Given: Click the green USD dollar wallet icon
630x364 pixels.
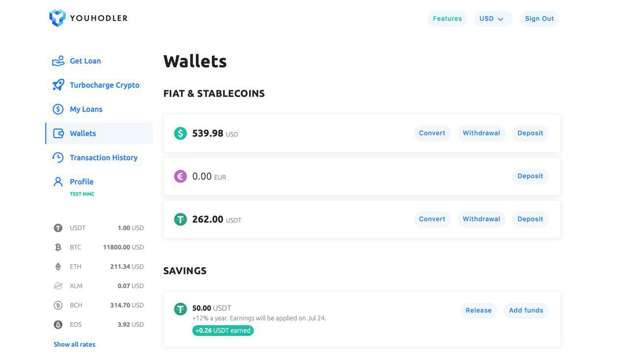Looking at the screenshot, I should point(181,133).
